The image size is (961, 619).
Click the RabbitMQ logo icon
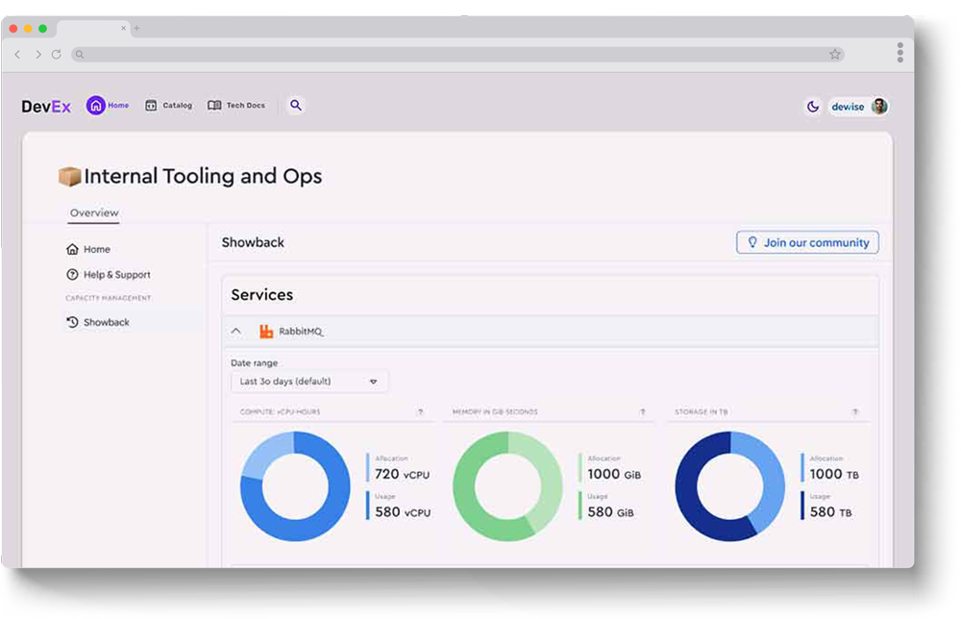tap(267, 332)
